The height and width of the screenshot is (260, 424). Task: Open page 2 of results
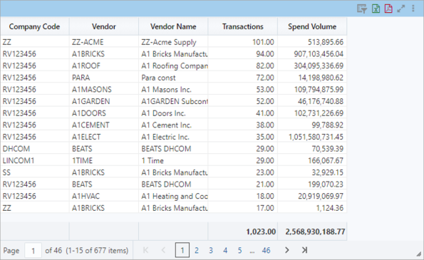(x=197, y=250)
